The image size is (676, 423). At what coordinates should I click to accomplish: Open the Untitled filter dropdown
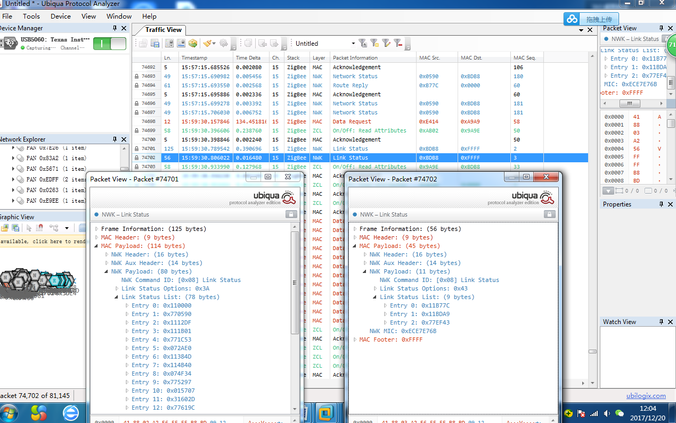pos(353,44)
